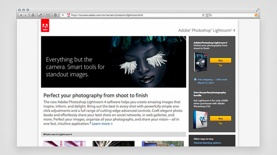Click the orange icon in search field
This screenshot has height=155, width=277.
pyautogui.click(x=256, y=15)
